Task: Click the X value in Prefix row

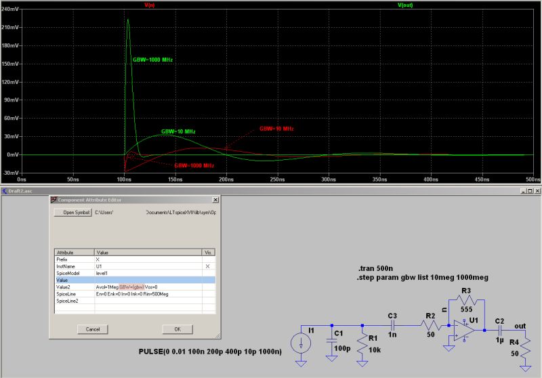Action: (148, 259)
